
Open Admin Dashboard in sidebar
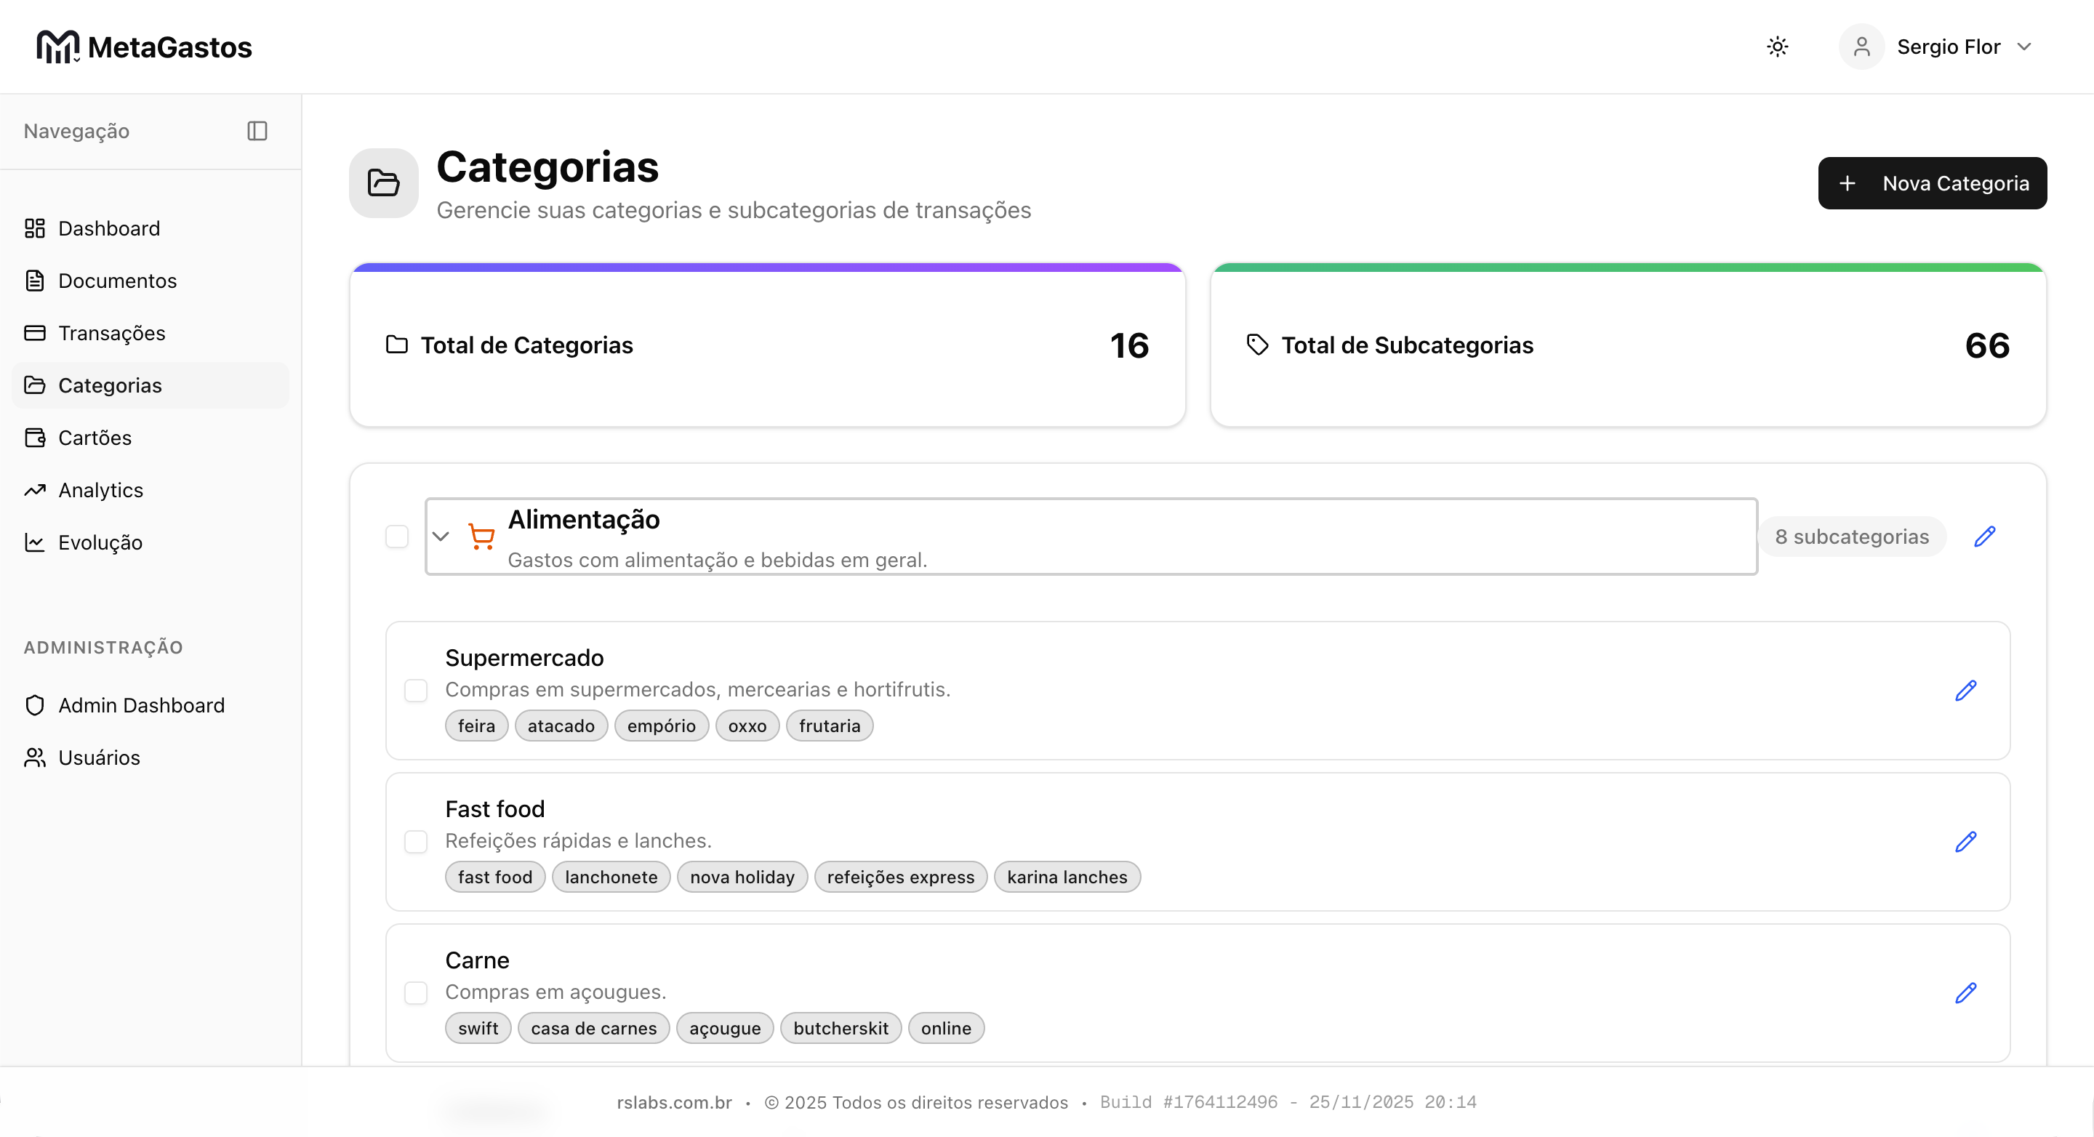[x=140, y=705]
